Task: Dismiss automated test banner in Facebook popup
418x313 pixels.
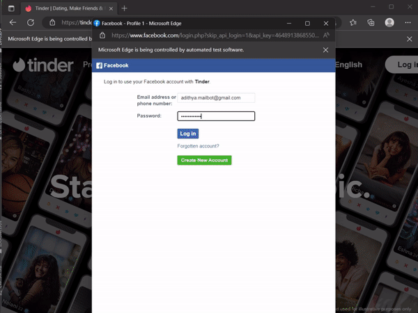Action: (x=325, y=50)
